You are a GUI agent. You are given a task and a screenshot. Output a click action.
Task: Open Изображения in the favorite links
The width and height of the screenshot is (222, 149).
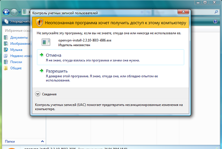pyautogui.click(x=20, y=44)
